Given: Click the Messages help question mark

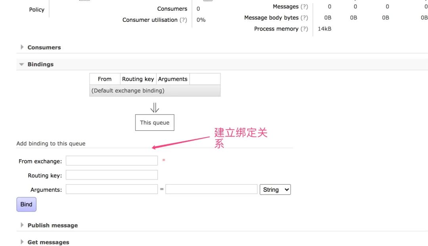Looking at the screenshot, I should pyautogui.click(x=304, y=7).
